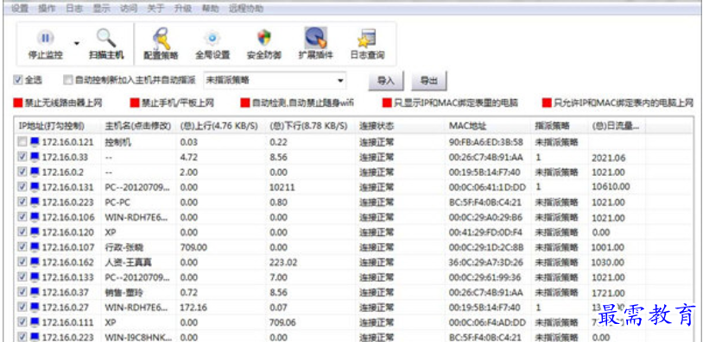This screenshot has height=342, width=703.
Task: Open 日志查询 toolbar icon
Action: [x=367, y=39]
